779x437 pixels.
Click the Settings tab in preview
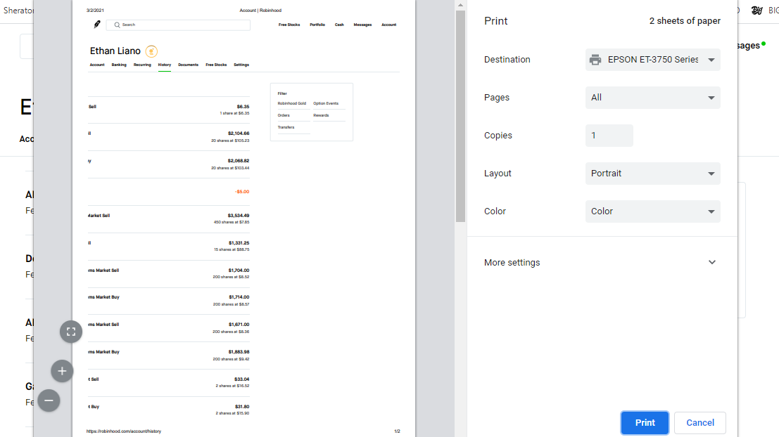(x=241, y=65)
